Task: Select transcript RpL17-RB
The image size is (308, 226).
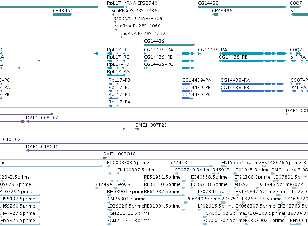Action: [x=118, y=50]
